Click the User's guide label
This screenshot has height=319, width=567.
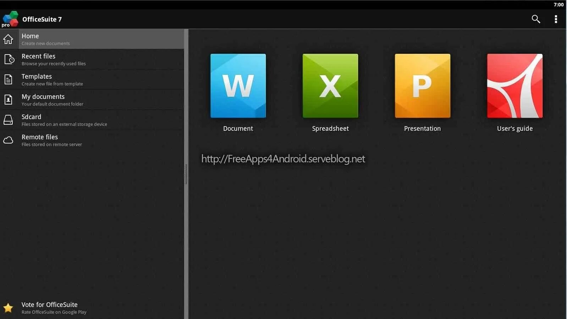pos(515,129)
